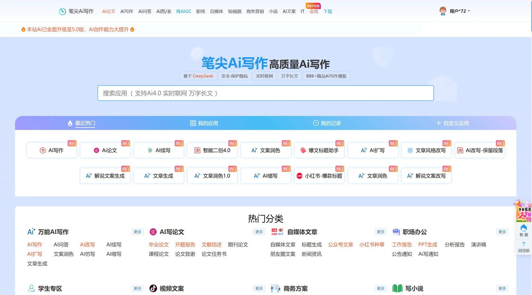Switch to the 我的应用 tab
532x295 pixels.
point(204,123)
